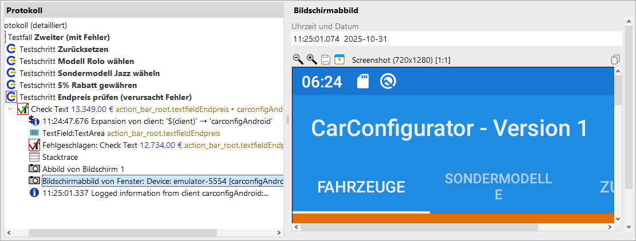This screenshot has width=636, height=241.
Task: Click the Check Text node checkmark icon
Action: [23, 109]
